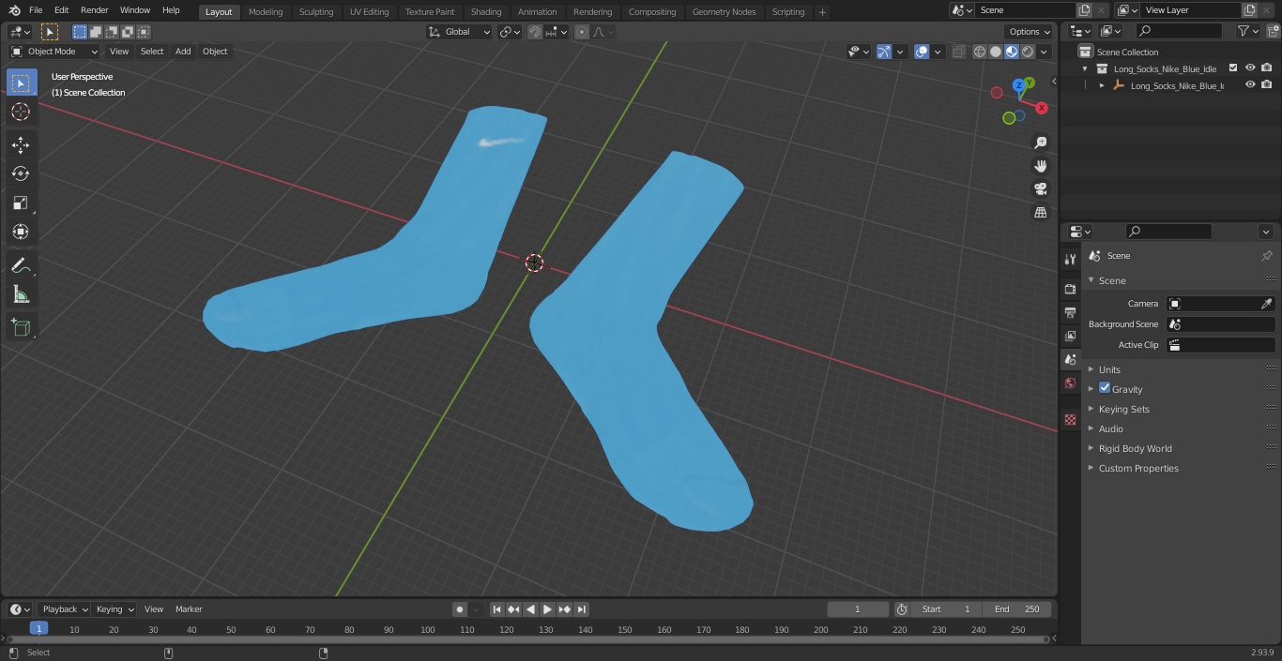
Task: Open the Output properties tab
Action: click(x=1070, y=312)
